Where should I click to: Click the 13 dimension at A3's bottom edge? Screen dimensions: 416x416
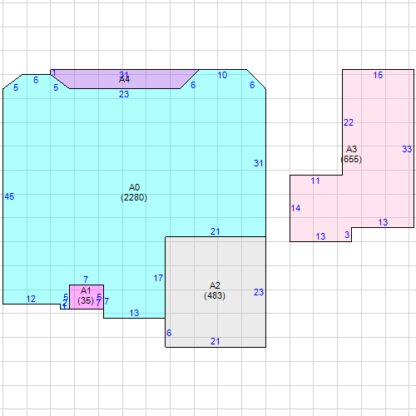(320, 236)
